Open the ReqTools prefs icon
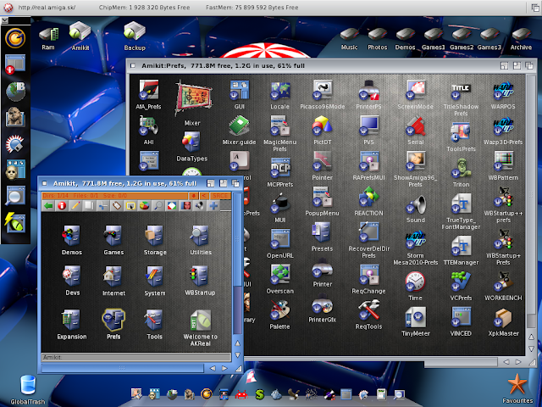 [x=368, y=309]
